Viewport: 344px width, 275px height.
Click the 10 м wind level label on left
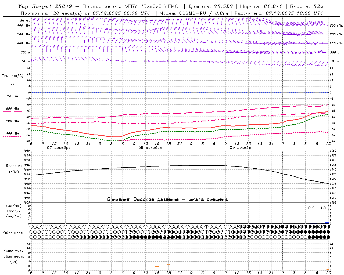26,61
